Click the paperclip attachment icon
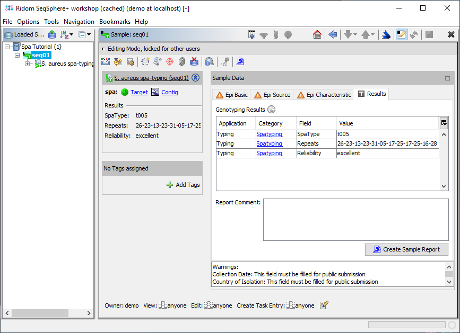460x333 pixels. [x=181, y=61]
